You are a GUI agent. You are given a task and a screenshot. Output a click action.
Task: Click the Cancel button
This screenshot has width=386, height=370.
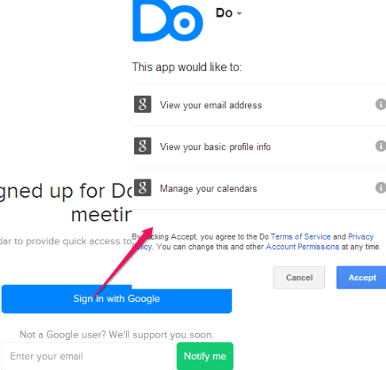[x=299, y=277]
